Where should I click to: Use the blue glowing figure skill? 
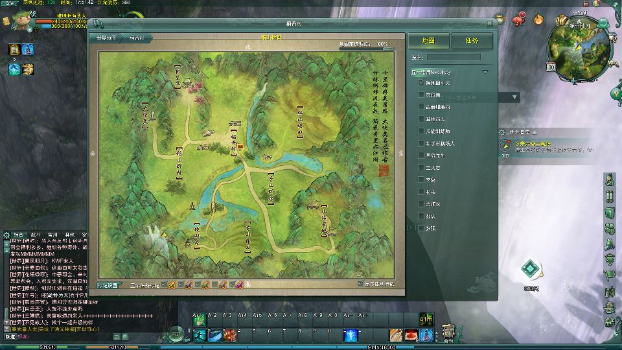pos(351,335)
